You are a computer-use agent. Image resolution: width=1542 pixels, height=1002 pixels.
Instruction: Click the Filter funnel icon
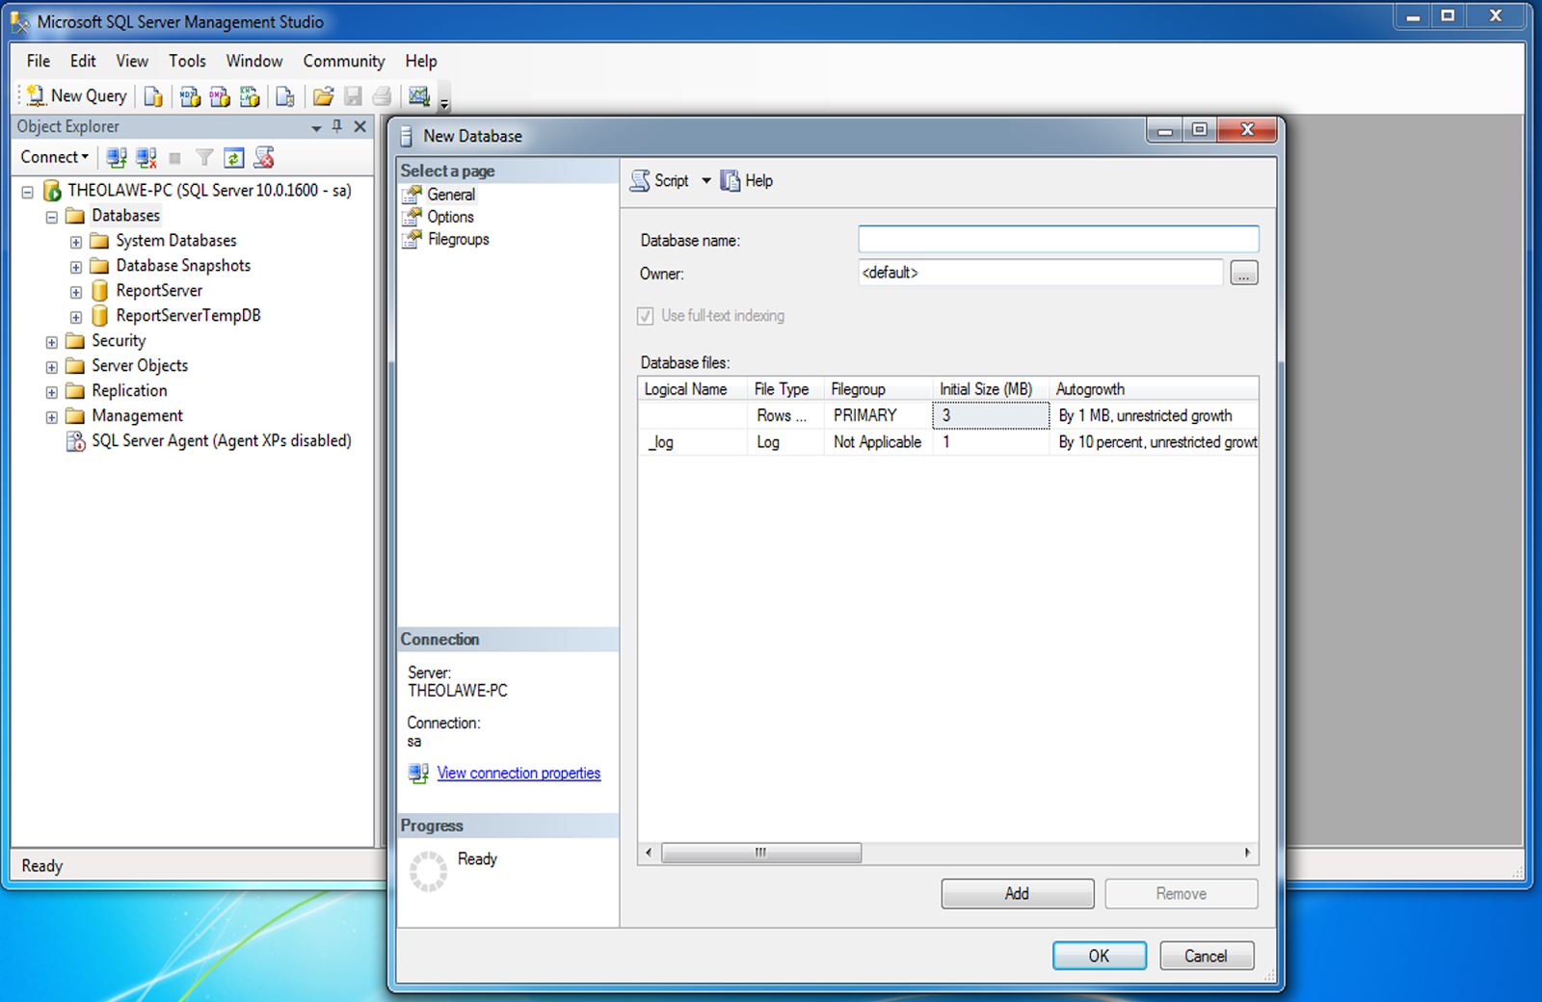204,157
